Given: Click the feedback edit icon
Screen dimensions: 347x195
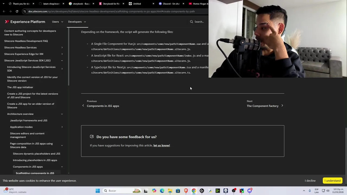Looking at the screenshot, I should [92, 137].
